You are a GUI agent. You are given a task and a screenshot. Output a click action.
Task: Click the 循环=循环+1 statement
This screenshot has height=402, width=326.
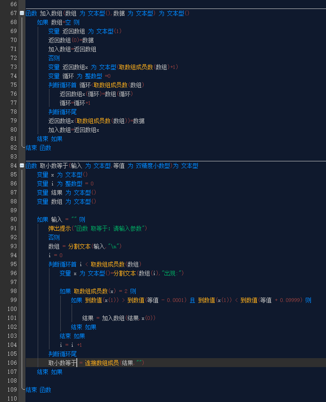75,103
